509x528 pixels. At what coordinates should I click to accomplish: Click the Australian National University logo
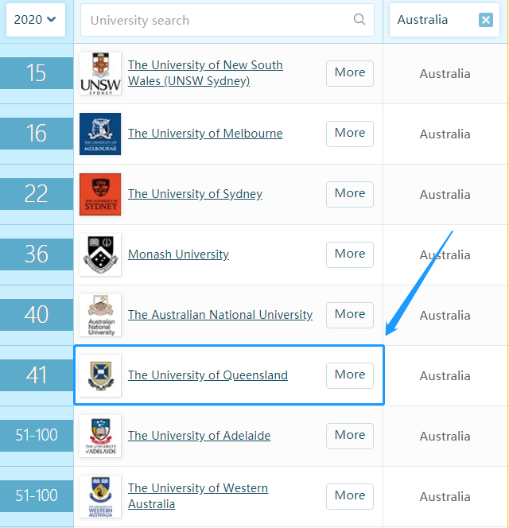click(x=100, y=315)
